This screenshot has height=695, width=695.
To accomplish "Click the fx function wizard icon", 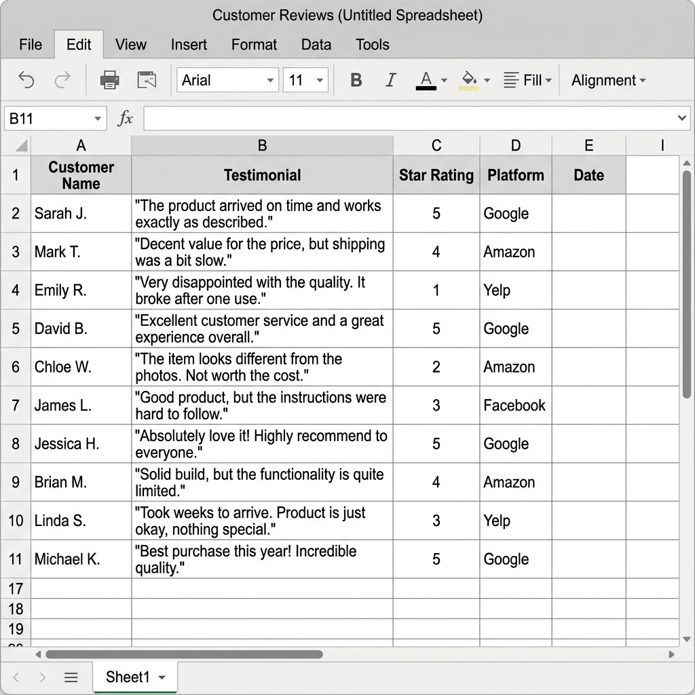I will click(125, 118).
